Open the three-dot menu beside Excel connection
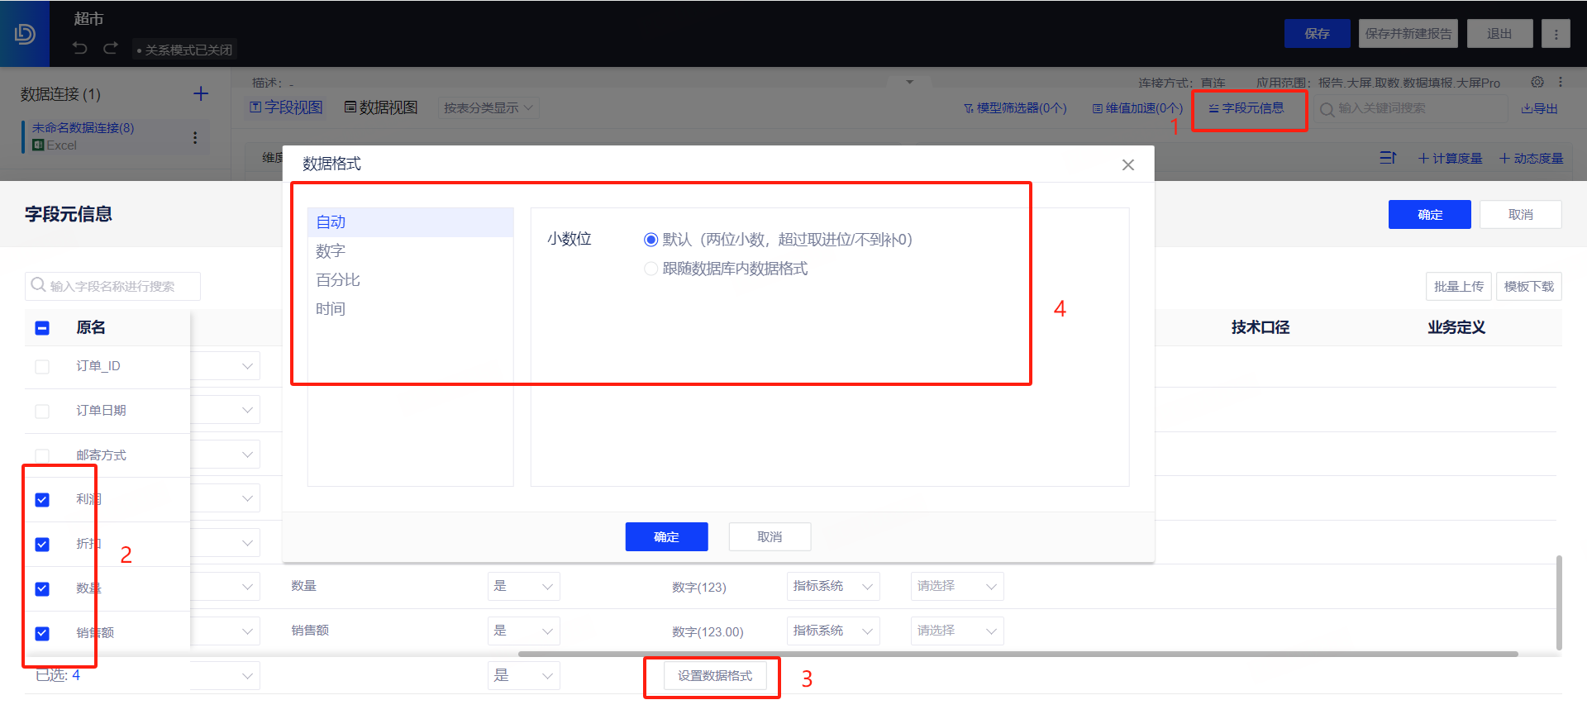Viewport: 1587px width, 719px height. (195, 137)
